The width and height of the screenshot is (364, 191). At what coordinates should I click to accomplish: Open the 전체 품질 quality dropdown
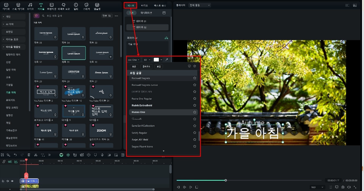[200, 5]
